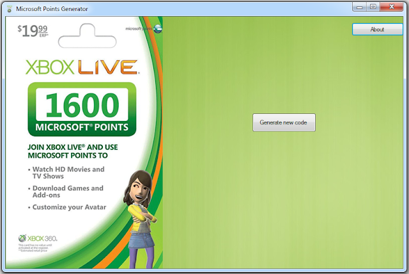Open the About dialog
This screenshot has width=409, height=274.
click(x=377, y=29)
